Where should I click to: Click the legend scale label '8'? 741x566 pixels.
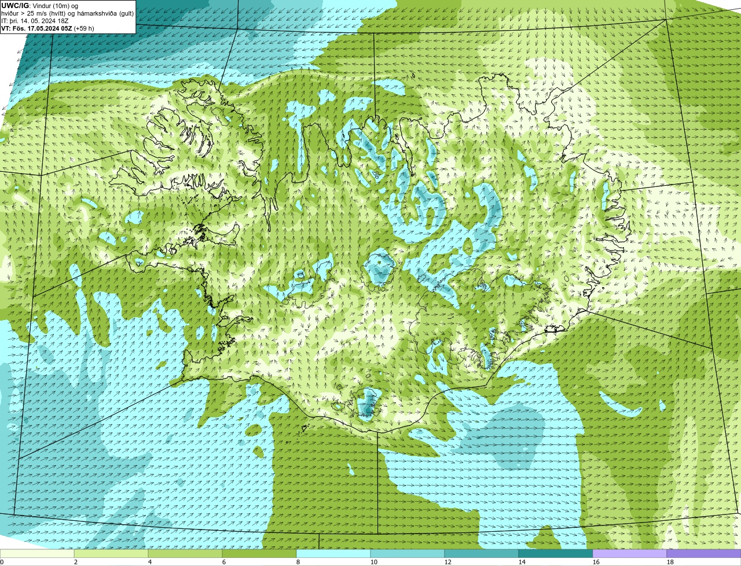(298, 562)
